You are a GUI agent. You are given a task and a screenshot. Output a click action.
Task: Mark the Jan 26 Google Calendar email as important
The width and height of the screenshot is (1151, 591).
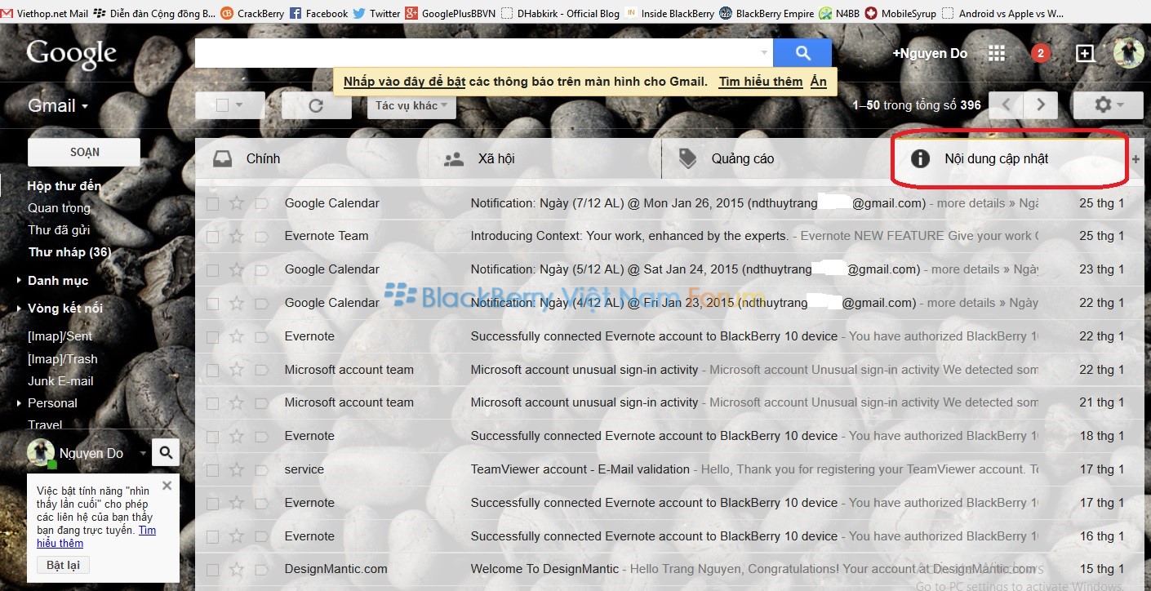tap(261, 203)
